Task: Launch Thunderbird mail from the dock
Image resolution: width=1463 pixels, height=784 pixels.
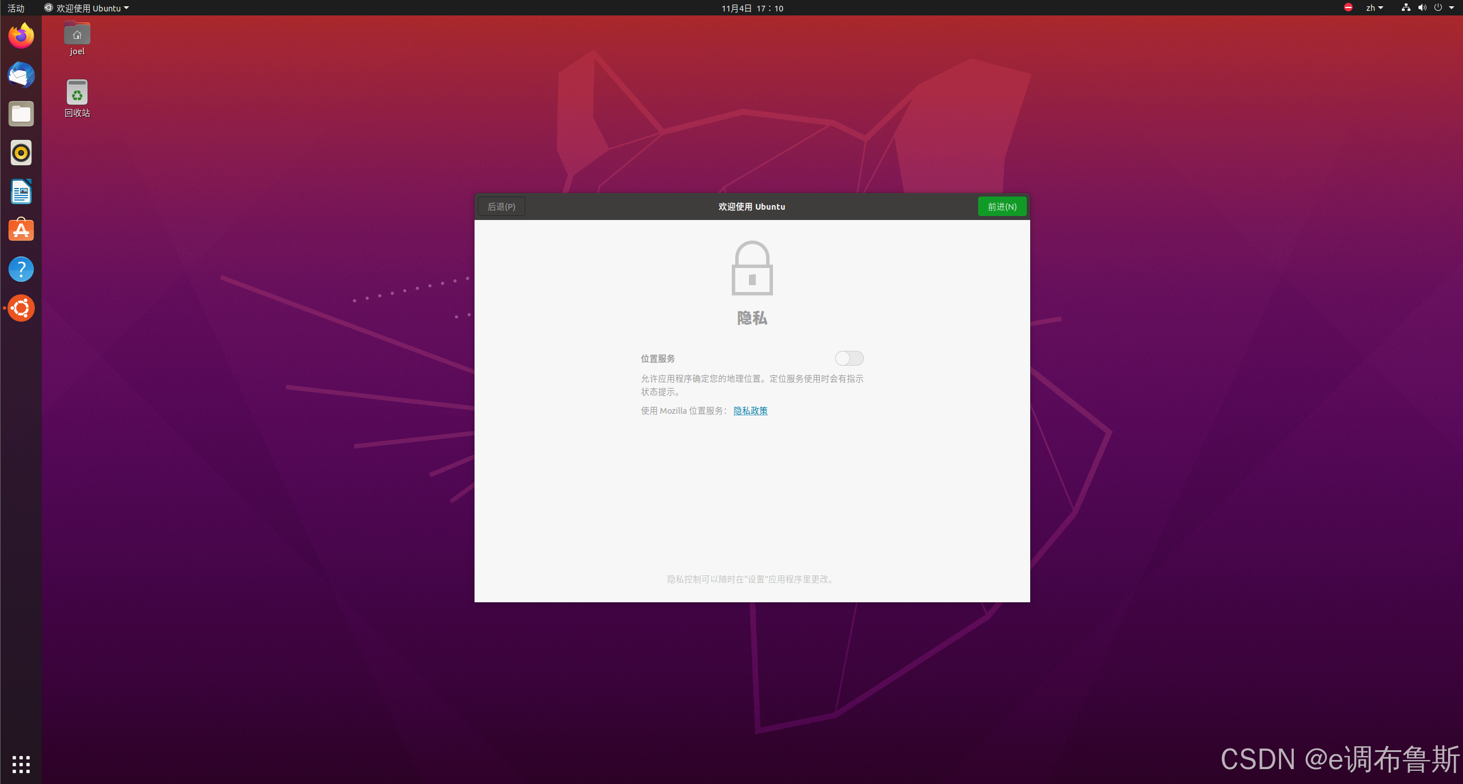Action: (x=21, y=75)
